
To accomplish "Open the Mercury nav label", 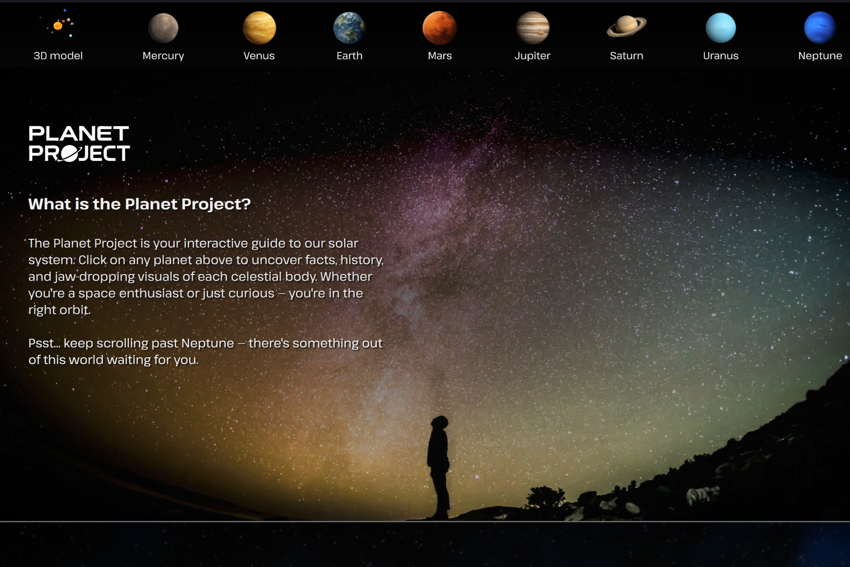I will [163, 56].
